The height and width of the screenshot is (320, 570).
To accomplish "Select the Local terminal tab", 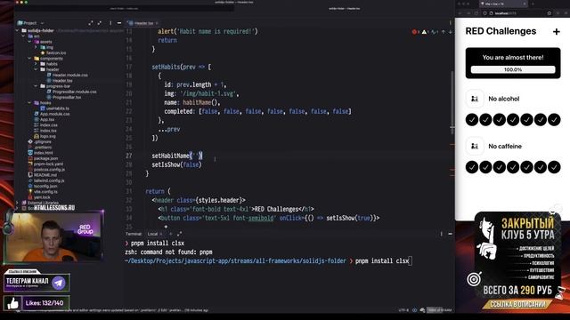I will coord(152,234).
